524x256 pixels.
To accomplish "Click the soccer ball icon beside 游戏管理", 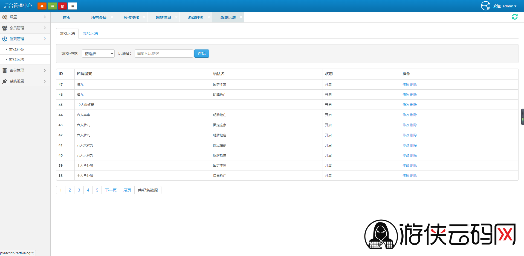I will pos(5,39).
